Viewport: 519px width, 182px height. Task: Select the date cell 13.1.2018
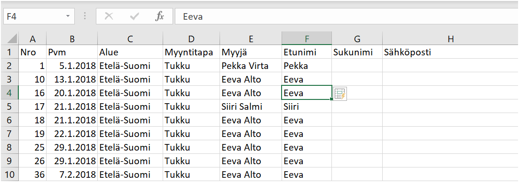click(x=72, y=79)
